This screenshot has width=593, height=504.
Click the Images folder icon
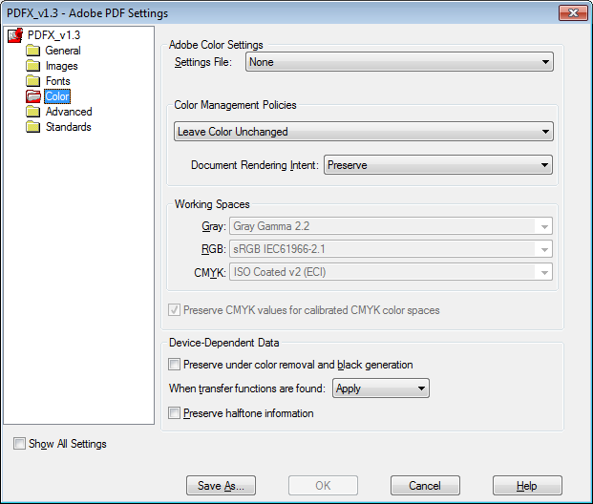(x=32, y=66)
